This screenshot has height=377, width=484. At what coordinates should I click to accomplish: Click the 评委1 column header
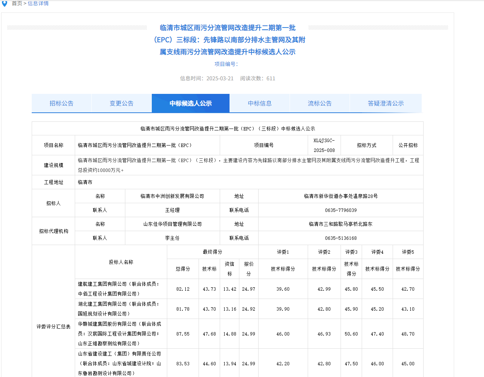pyautogui.click(x=283, y=252)
